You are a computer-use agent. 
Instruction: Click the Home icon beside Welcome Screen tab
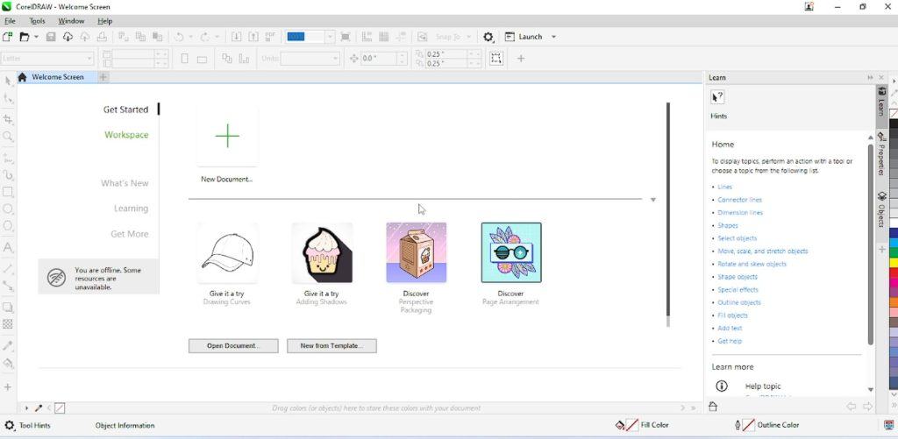click(22, 77)
